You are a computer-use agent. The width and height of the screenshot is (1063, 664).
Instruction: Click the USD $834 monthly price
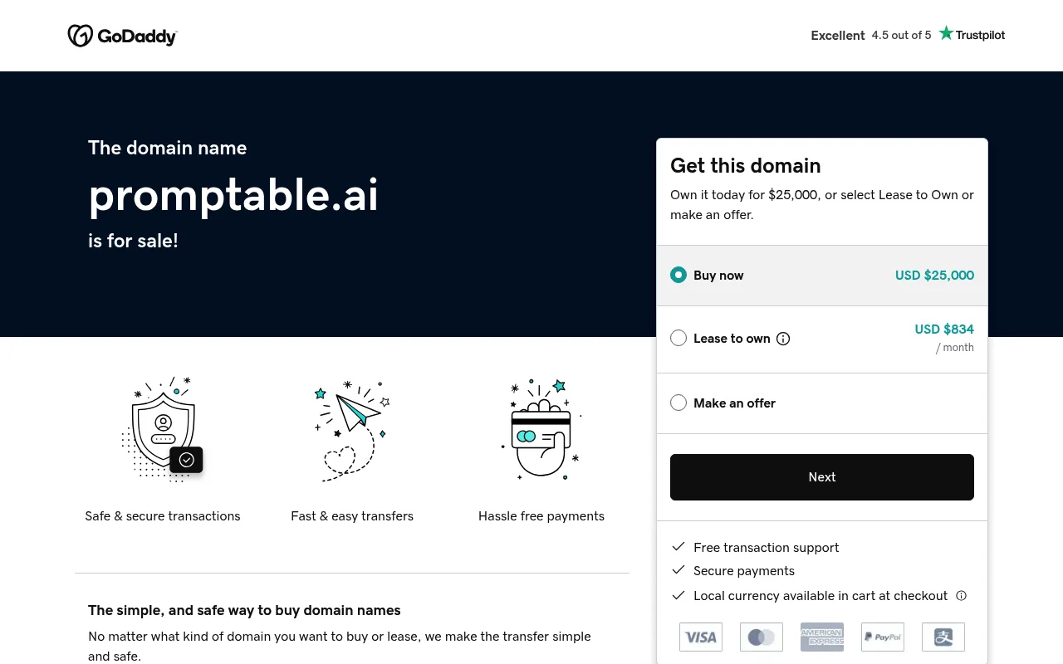(944, 330)
